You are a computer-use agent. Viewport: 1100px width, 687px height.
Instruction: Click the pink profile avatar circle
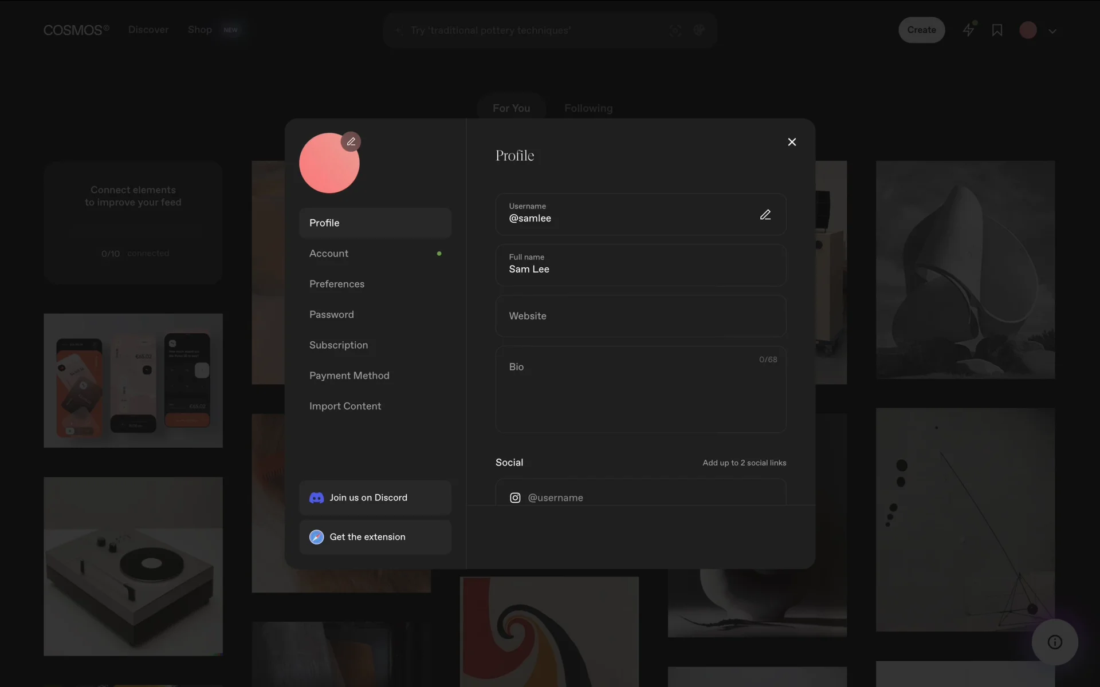point(327,167)
